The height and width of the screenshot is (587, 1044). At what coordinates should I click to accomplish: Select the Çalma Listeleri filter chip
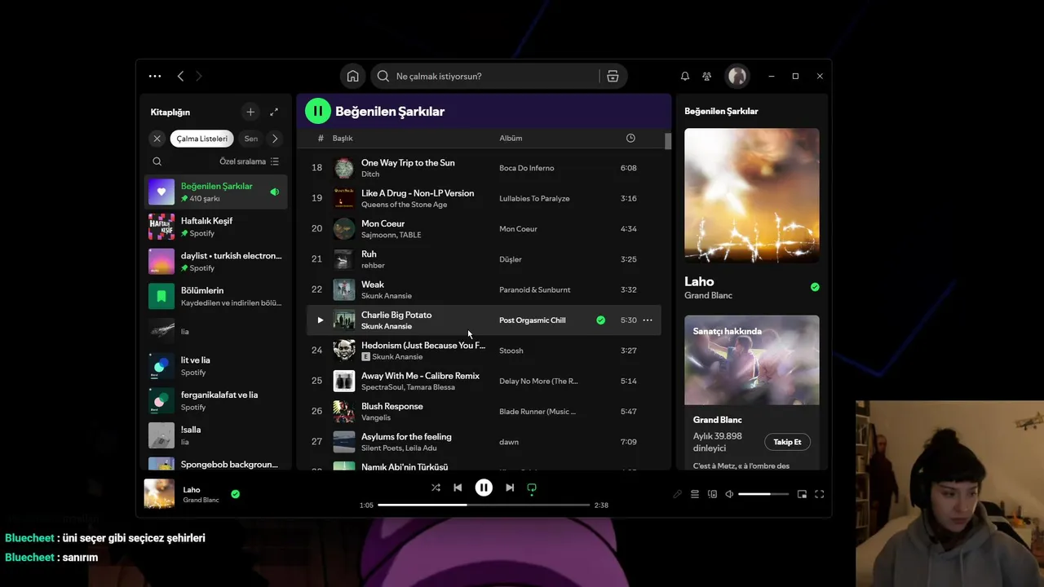pos(202,139)
